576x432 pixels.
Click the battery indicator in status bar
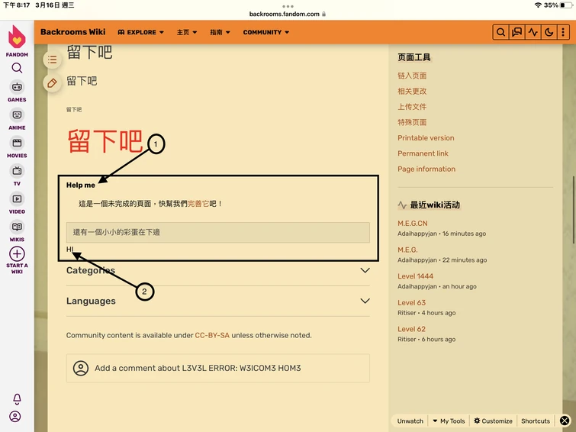pos(566,5)
